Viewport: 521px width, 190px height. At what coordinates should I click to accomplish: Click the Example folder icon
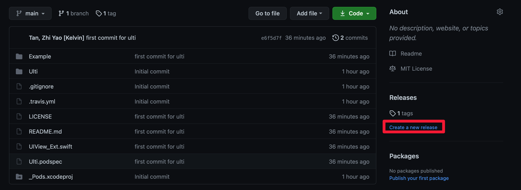point(19,56)
